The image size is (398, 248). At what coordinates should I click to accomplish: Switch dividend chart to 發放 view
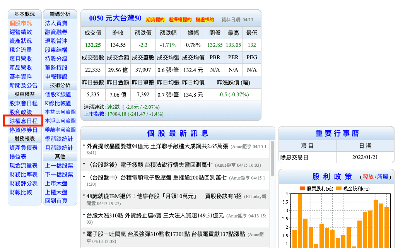pyautogui.click(x=368, y=177)
